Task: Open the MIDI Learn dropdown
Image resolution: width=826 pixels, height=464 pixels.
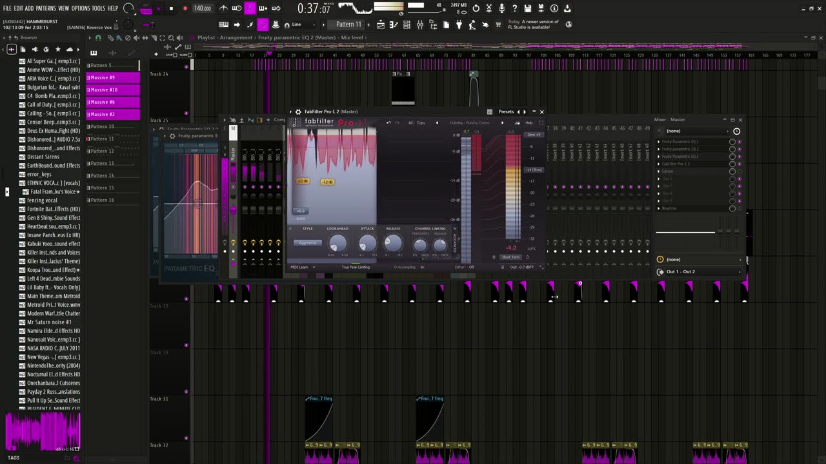Action: coord(303,267)
